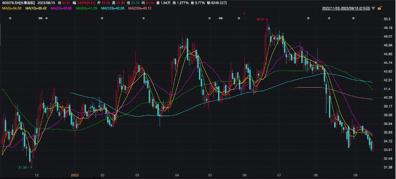
Task: Click the first asterisk event marker at left
Action: pyautogui.click(x=10, y=19)
